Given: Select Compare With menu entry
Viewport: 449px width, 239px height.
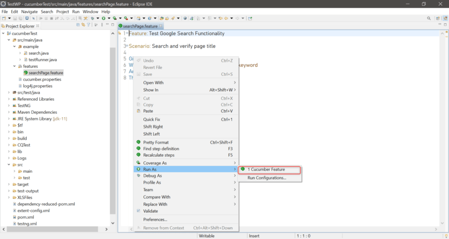Looking at the screenshot, I should (x=186, y=197).
